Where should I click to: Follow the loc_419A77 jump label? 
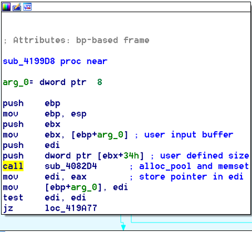point(71,208)
